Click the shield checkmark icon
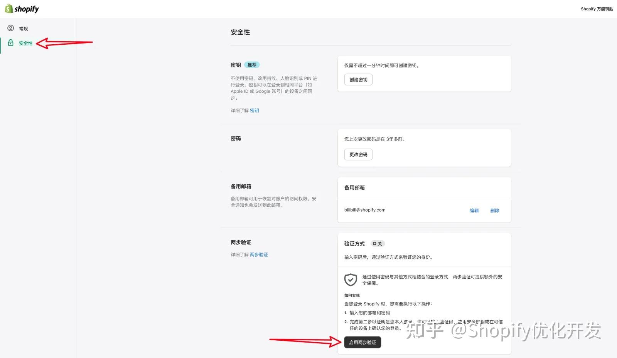This screenshot has height=358, width=617. (351, 279)
